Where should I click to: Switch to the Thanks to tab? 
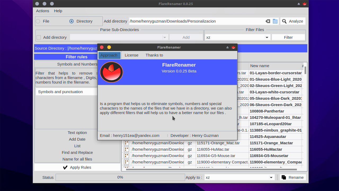click(x=154, y=55)
